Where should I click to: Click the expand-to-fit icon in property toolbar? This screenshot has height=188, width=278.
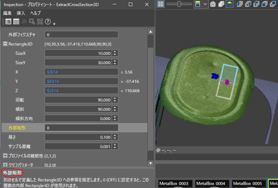[40, 22]
